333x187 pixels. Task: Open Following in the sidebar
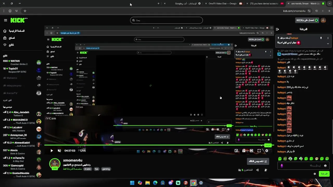(x=9, y=45)
